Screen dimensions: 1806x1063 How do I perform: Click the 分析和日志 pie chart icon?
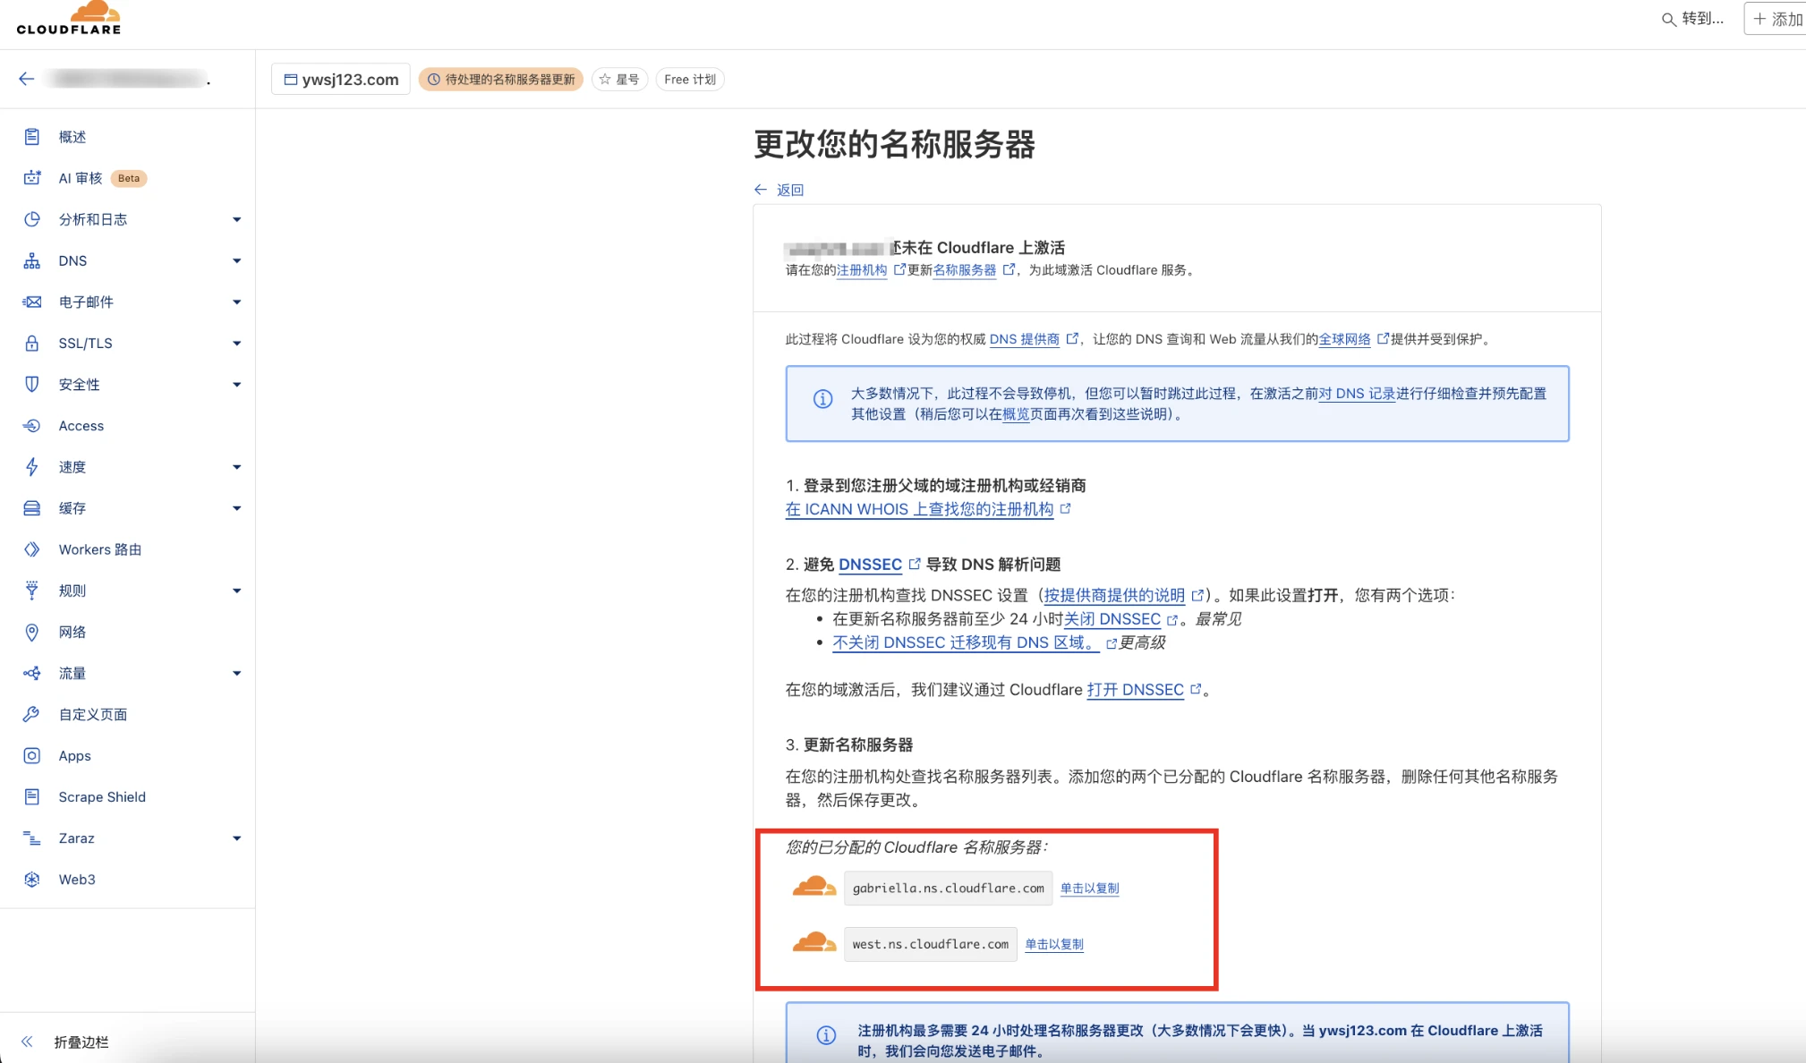coord(32,219)
